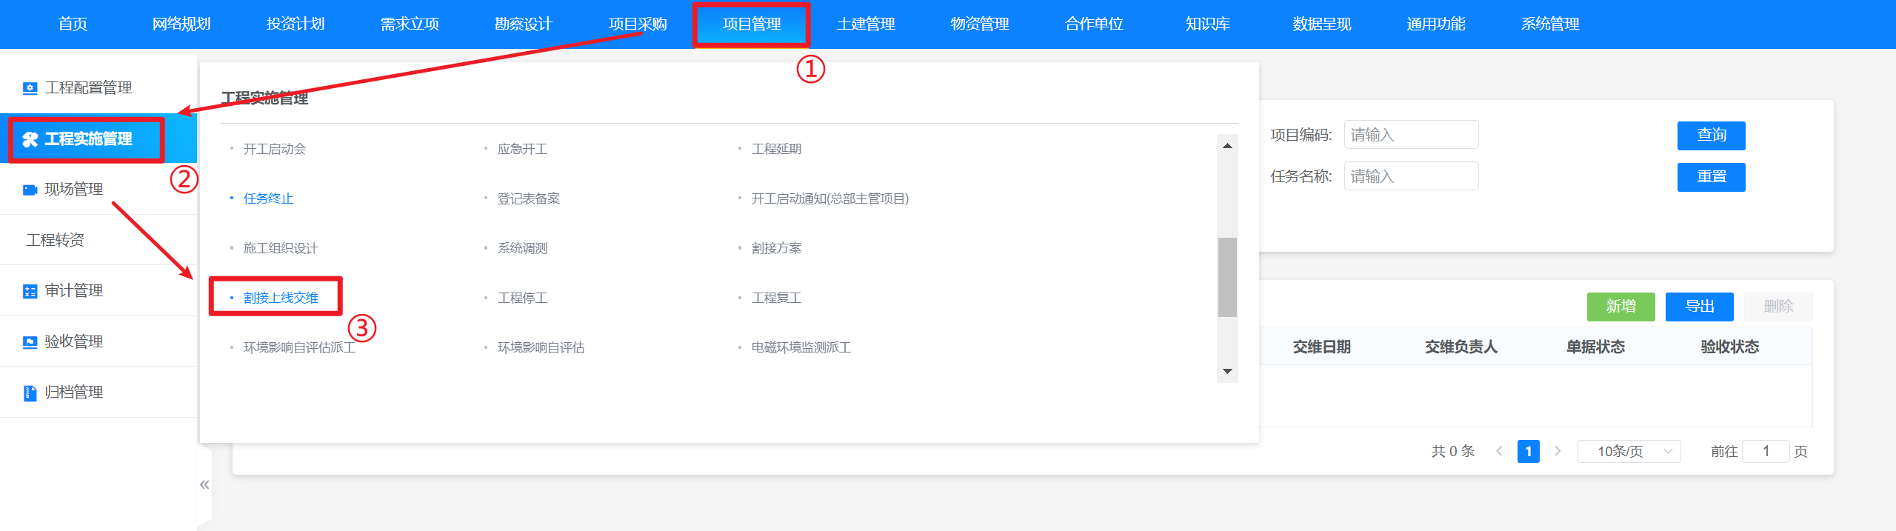Screen dimensions: 1896x531
Task: Click the 审计管理 list icon
Action: [30, 291]
